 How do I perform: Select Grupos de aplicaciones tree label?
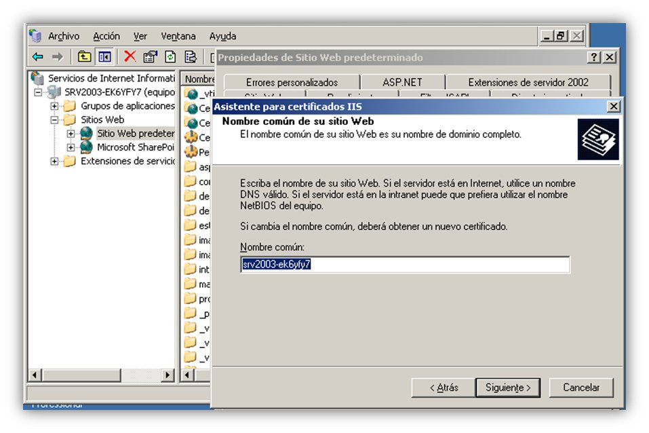click(x=127, y=106)
